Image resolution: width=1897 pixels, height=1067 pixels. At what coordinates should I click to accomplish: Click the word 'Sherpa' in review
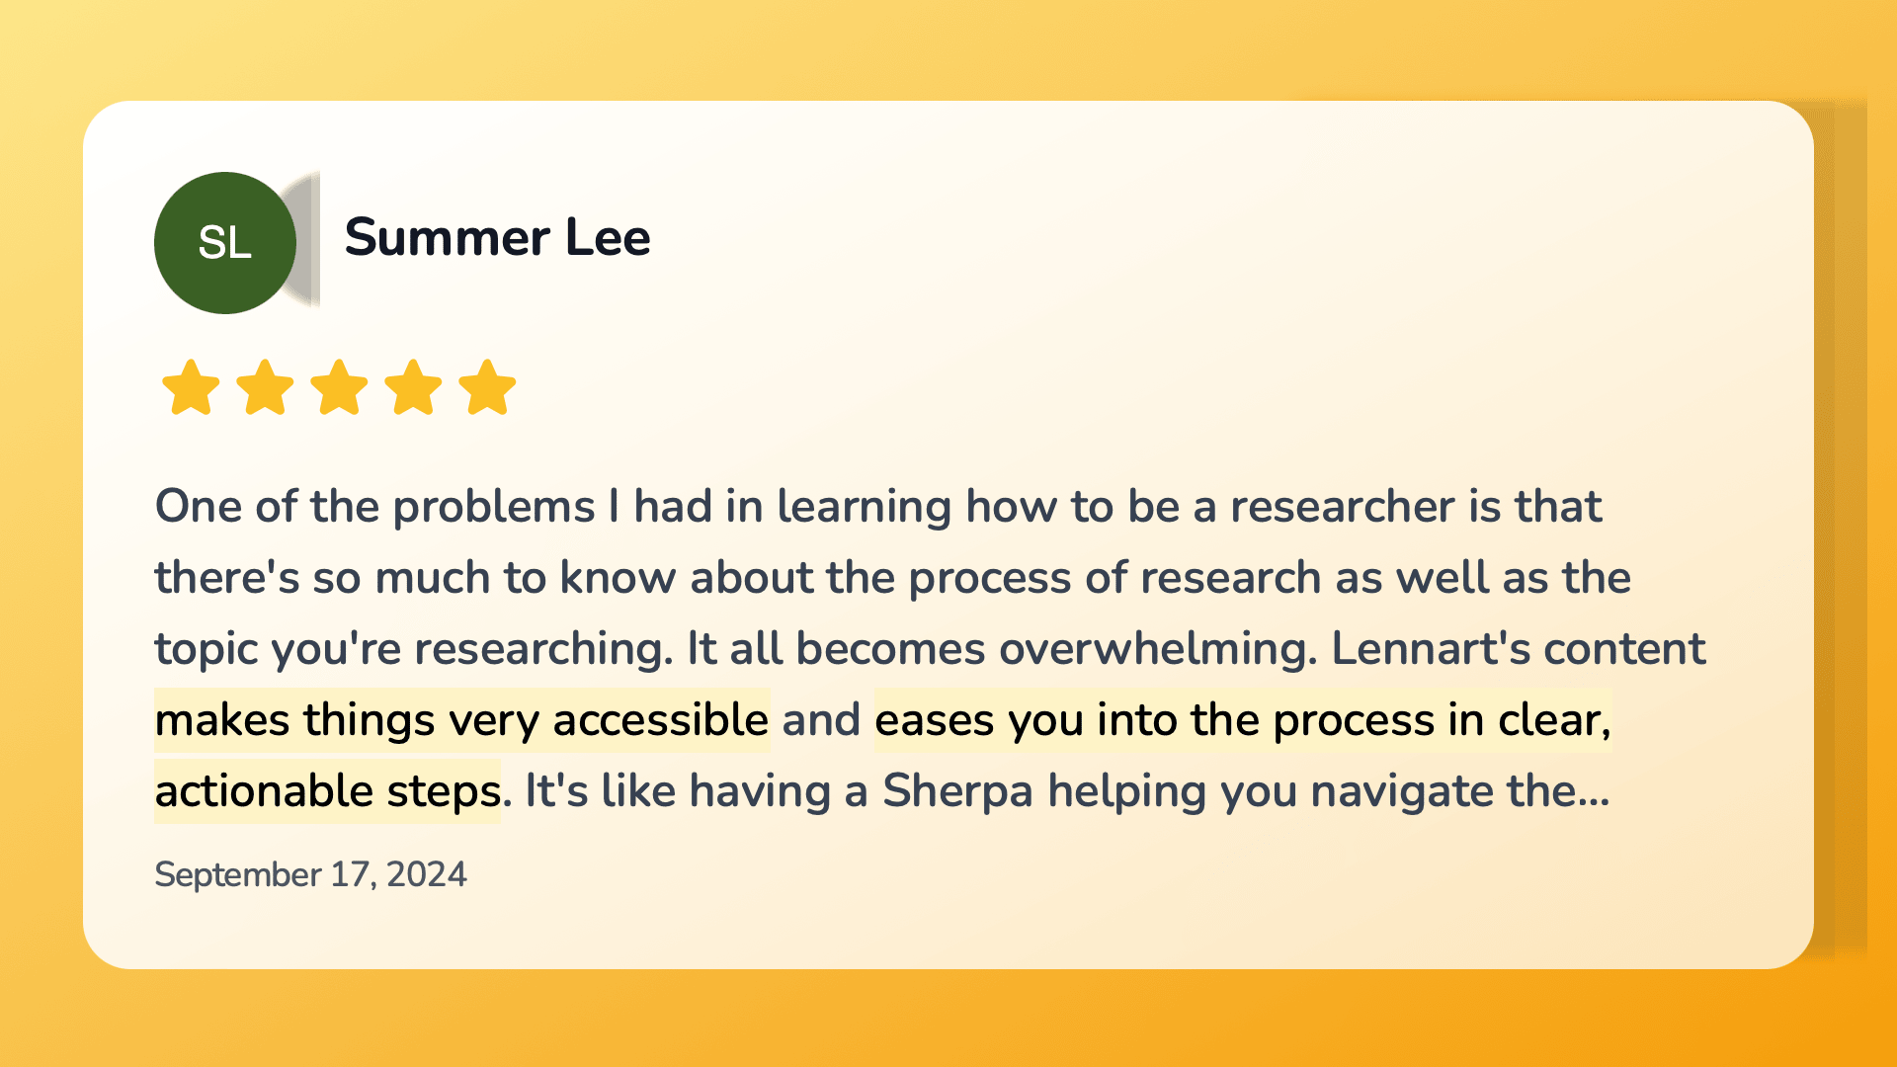[x=957, y=791]
